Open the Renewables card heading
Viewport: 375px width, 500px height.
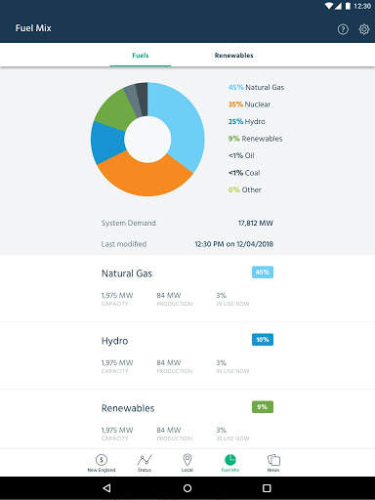coord(128,408)
